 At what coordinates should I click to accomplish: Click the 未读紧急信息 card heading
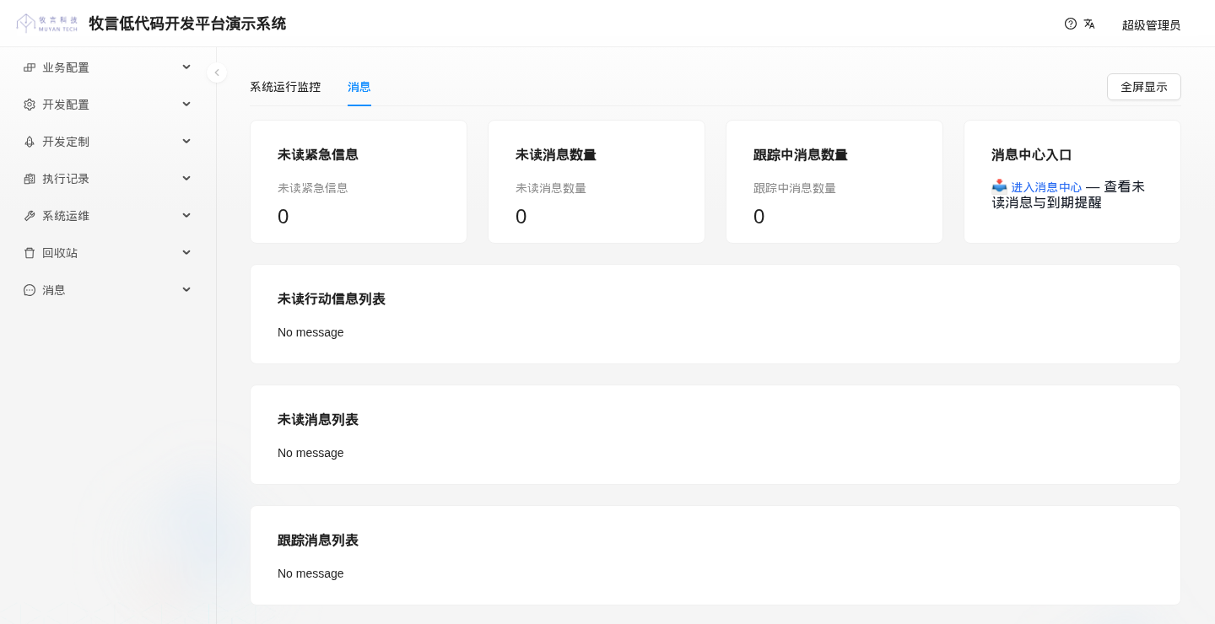click(x=318, y=154)
